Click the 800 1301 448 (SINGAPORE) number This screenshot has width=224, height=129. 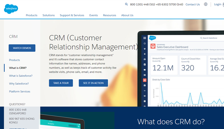click(18, 111)
